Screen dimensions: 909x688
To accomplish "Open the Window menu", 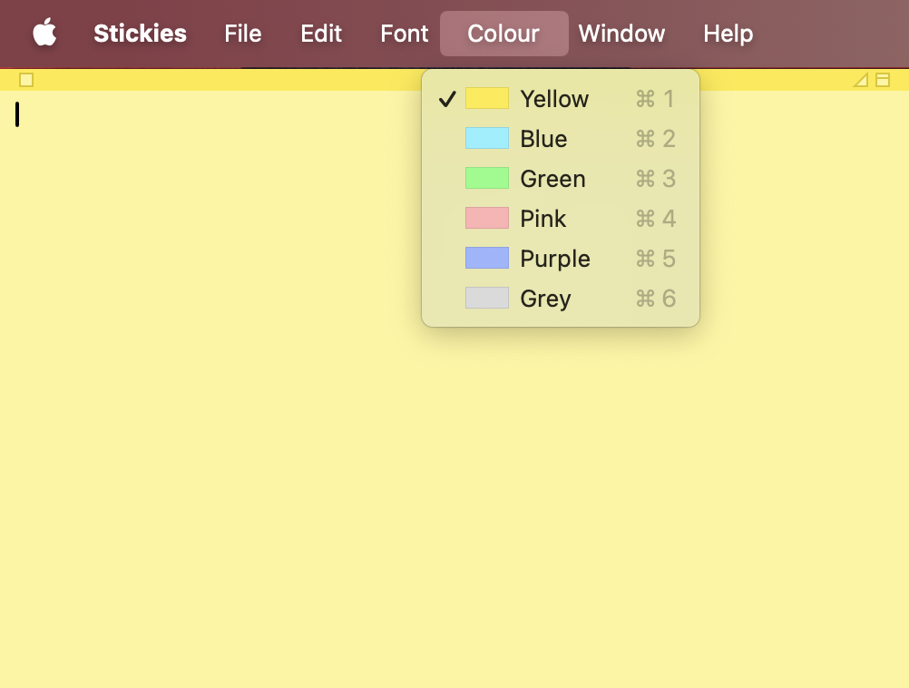I will [621, 34].
